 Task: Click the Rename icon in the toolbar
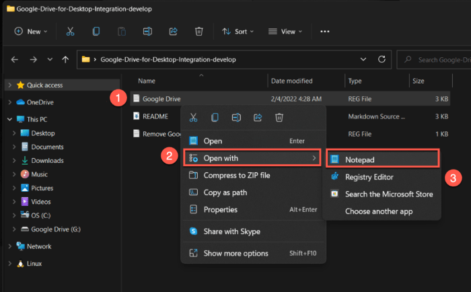coord(147,31)
